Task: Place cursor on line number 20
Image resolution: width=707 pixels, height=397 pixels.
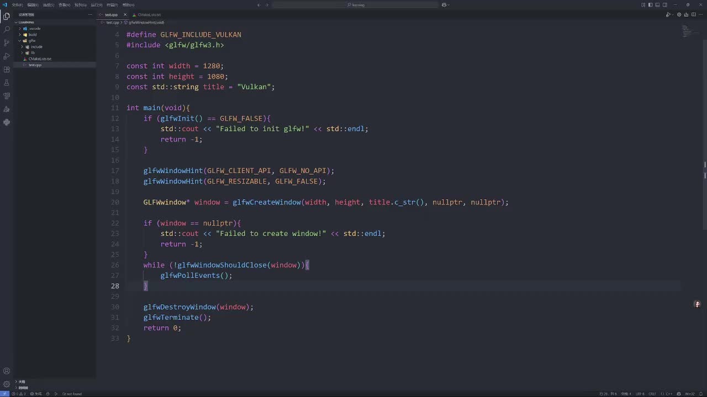Action: pyautogui.click(x=115, y=202)
